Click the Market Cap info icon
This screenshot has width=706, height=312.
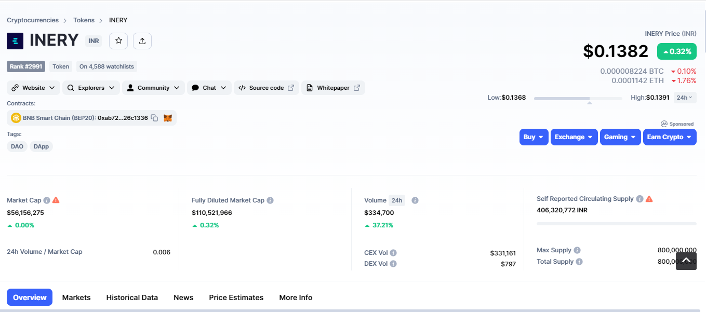(x=47, y=200)
